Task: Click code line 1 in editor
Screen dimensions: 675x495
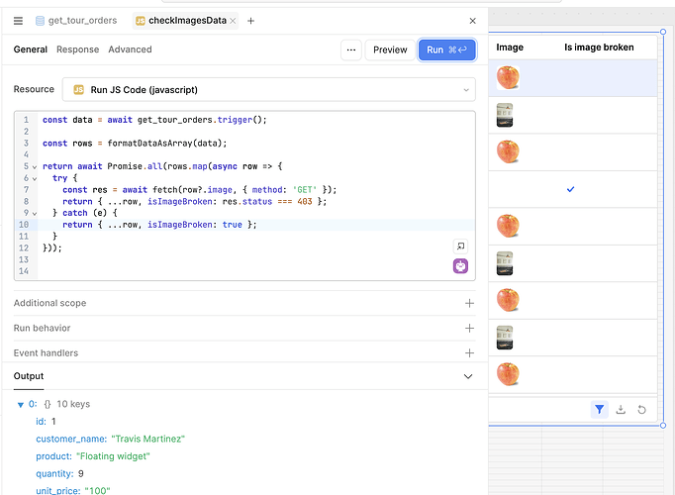Action: pos(154,120)
